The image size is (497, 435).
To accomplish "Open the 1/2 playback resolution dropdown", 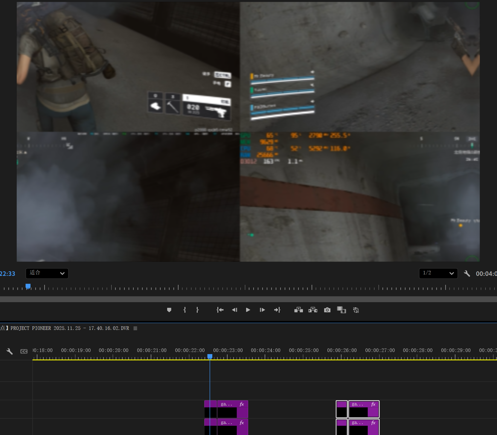I will [438, 273].
